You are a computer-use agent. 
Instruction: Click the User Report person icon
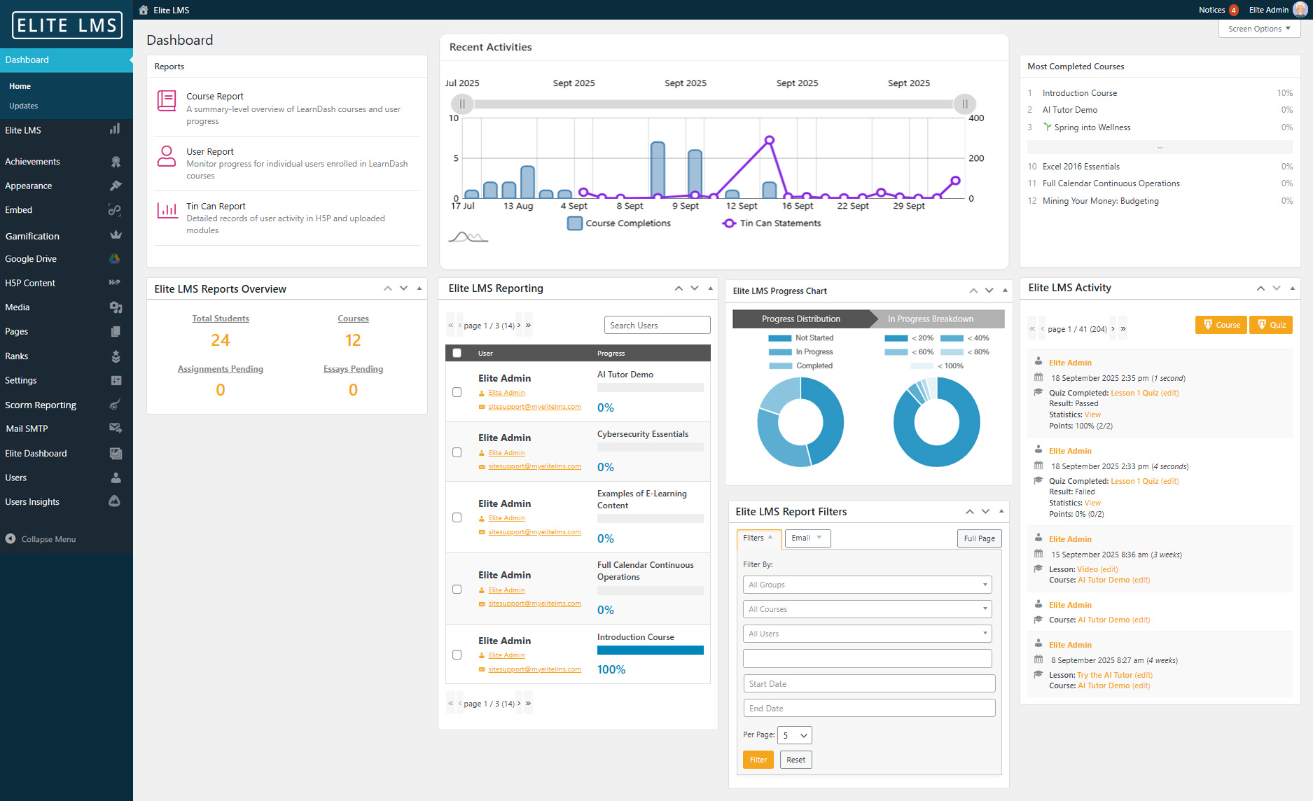click(x=167, y=156)
